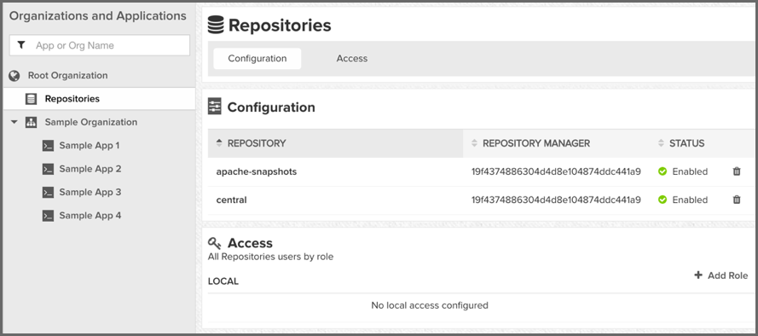This screenshot has height=336, width=758.
Task: Click the Configuration section heading text
Action: [x=271, y=107]
